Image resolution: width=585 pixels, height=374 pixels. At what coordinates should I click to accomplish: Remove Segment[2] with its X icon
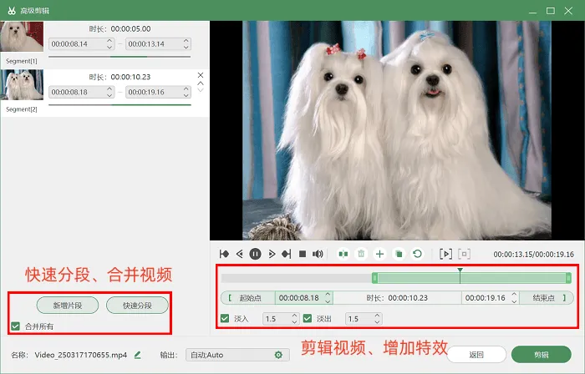[x=201, y=75]
